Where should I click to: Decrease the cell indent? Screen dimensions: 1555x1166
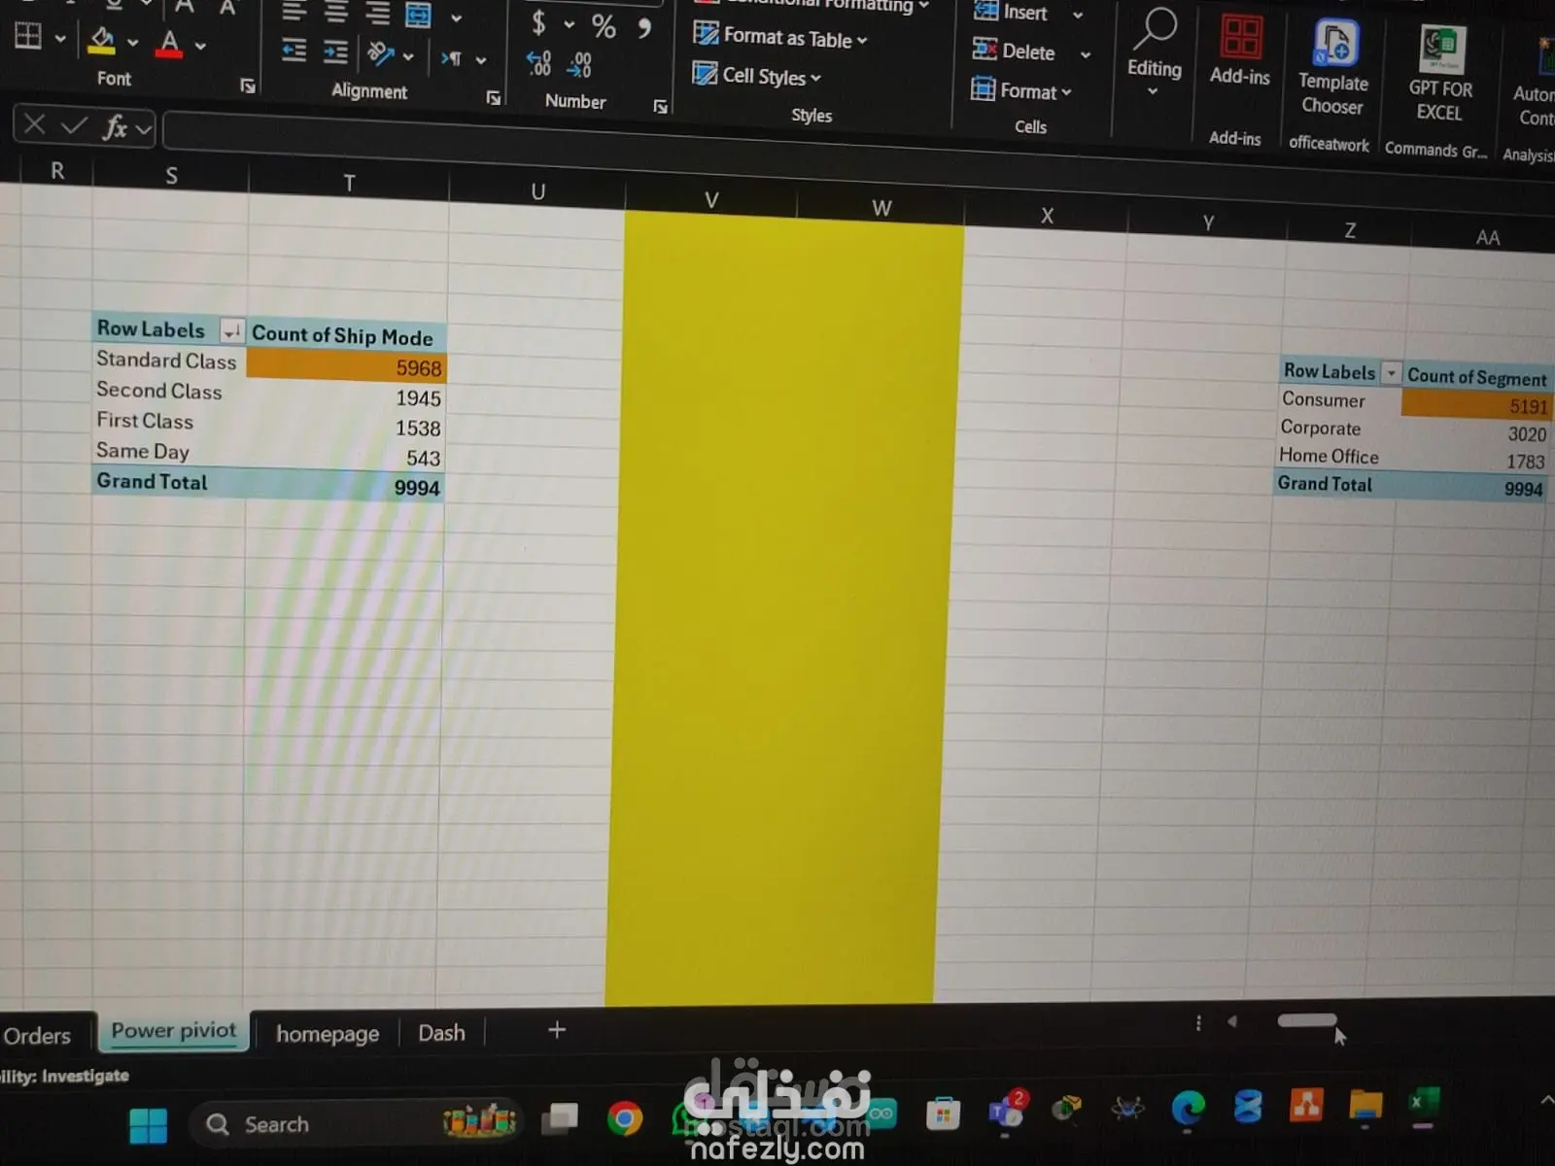coord(294,50)
